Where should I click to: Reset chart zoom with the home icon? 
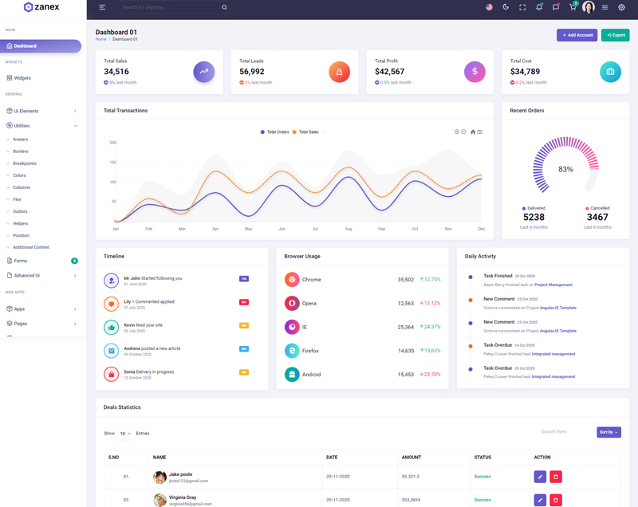473,132
